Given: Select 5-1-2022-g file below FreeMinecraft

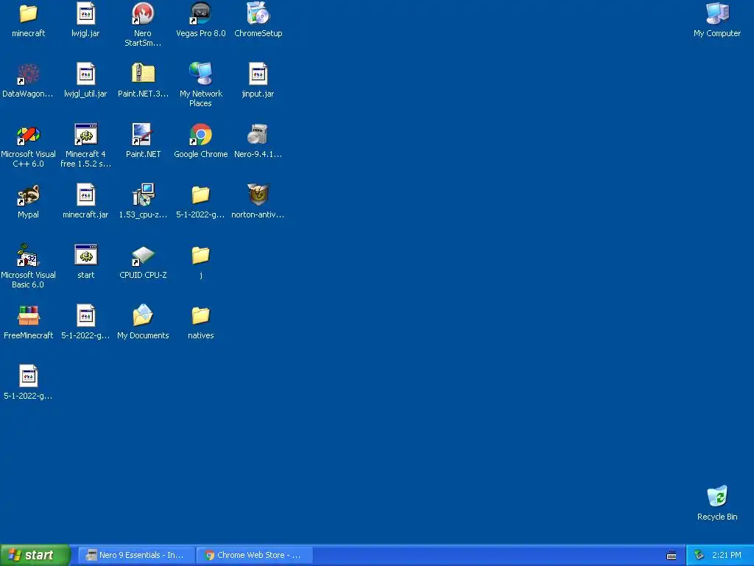Looking at the screenshot, I should (x=29, y=377).
